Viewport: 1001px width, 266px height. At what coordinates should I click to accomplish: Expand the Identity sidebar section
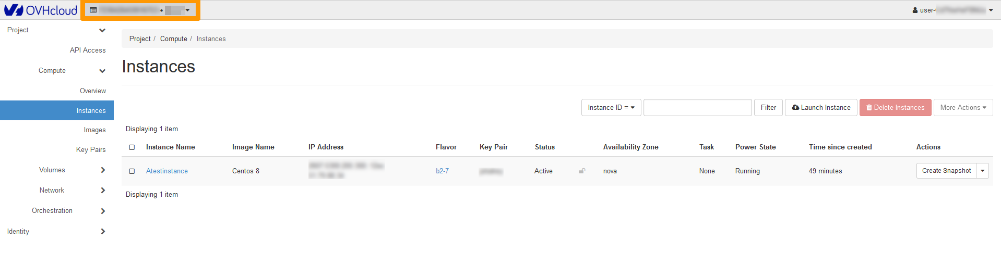point(56,232)
